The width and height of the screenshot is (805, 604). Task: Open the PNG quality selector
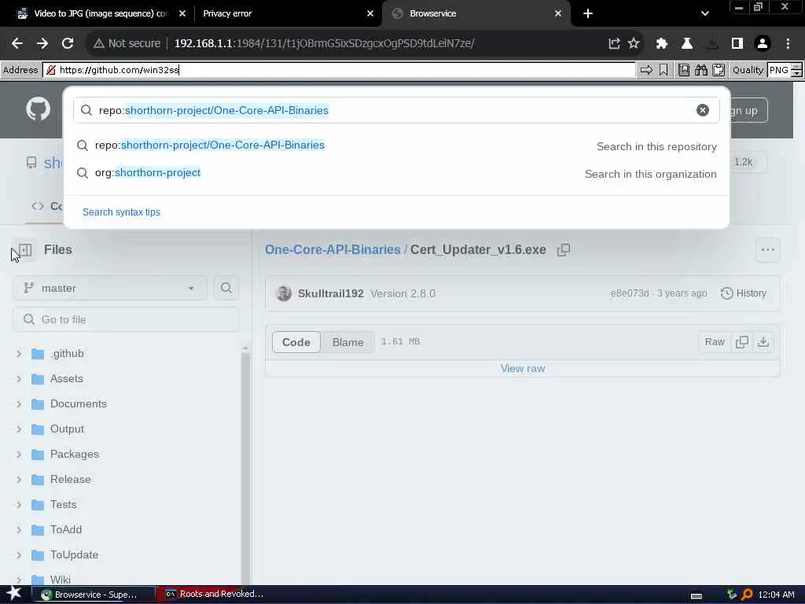tap(785, 70)
